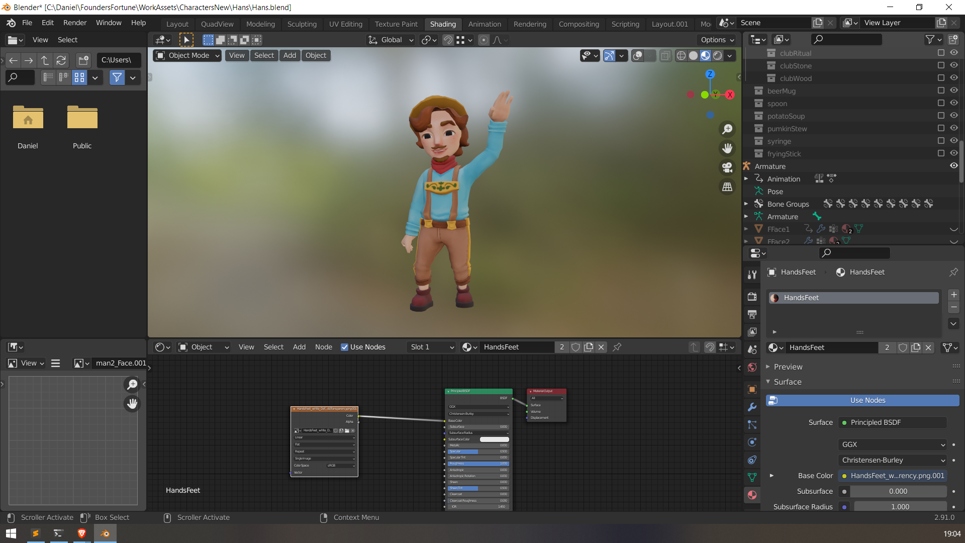Viewport: 965px width, 543px height.
Task: Click the camera view icon in viewport
Action: [x=727, y=167]
